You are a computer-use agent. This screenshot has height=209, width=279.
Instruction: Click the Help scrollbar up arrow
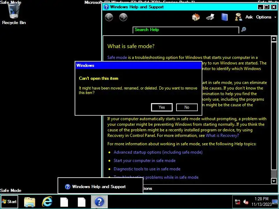(274, 39)
